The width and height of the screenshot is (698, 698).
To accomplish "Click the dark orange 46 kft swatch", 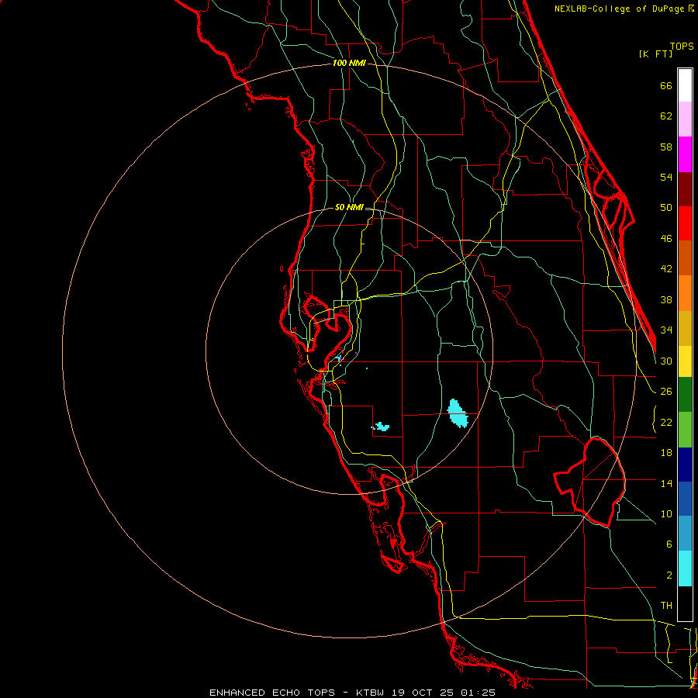I will pos(685,257).
